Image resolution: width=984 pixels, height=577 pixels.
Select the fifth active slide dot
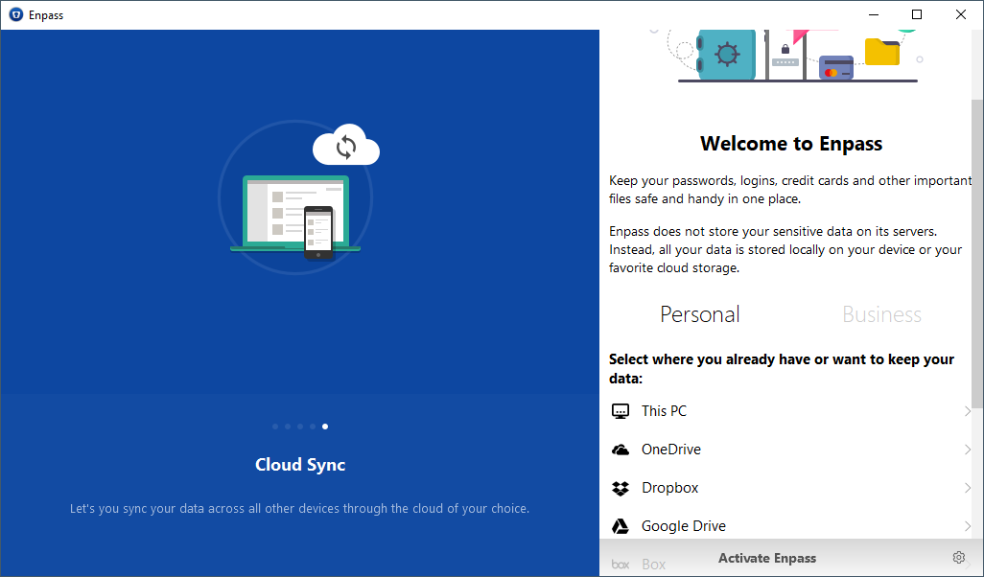(x=325, y=427)
